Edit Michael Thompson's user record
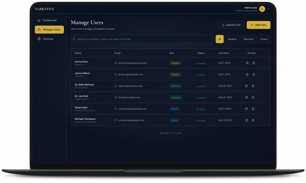 tap(247, 120)
